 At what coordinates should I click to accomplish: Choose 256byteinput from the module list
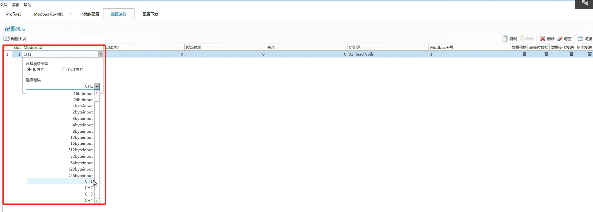(x=60, y=176)
